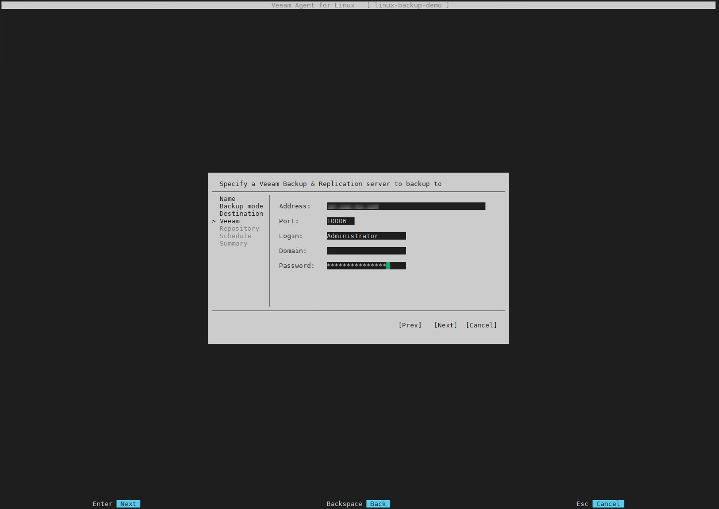
Task: Click the Address input field
Action: 406,206
